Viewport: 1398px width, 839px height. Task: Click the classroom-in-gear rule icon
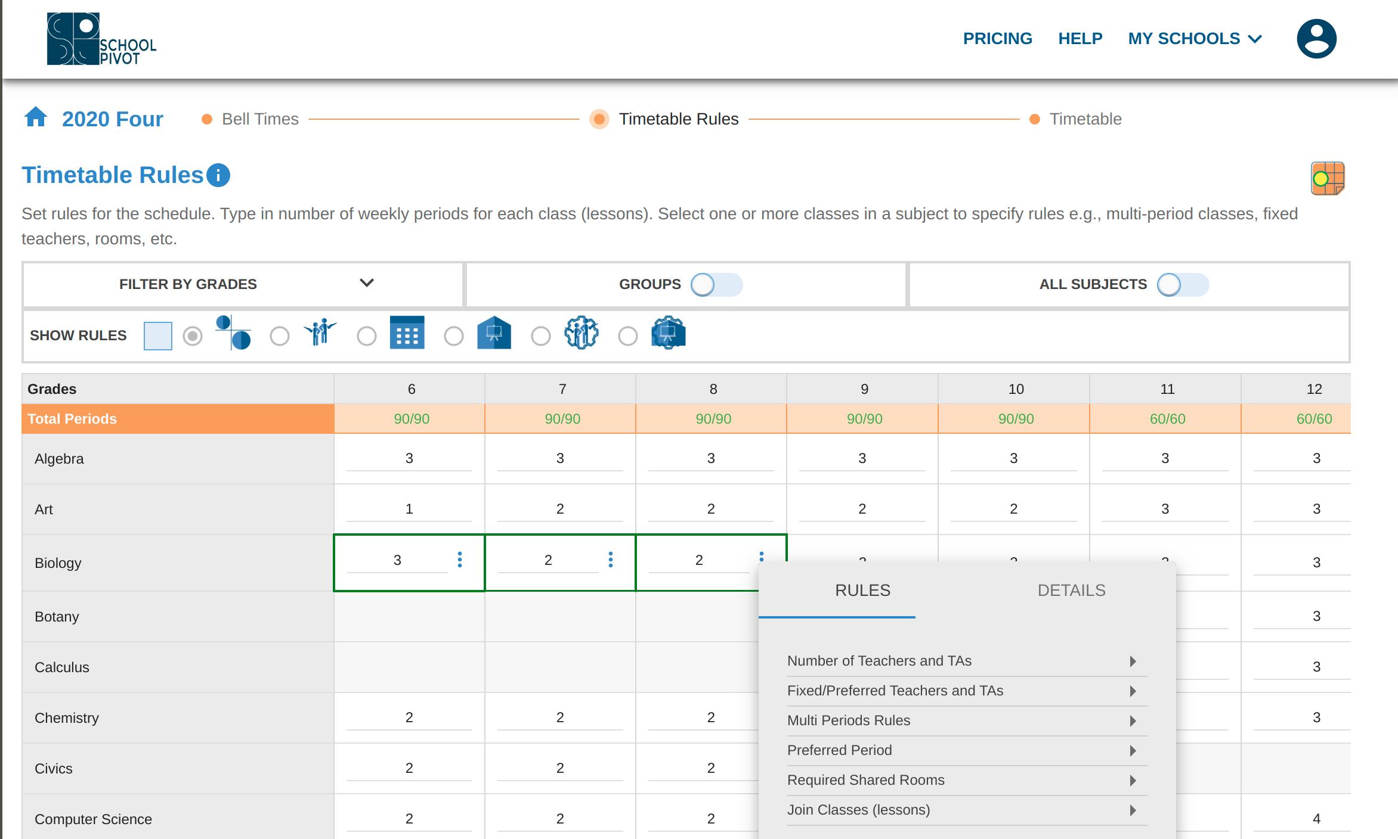tap(669, 333)
